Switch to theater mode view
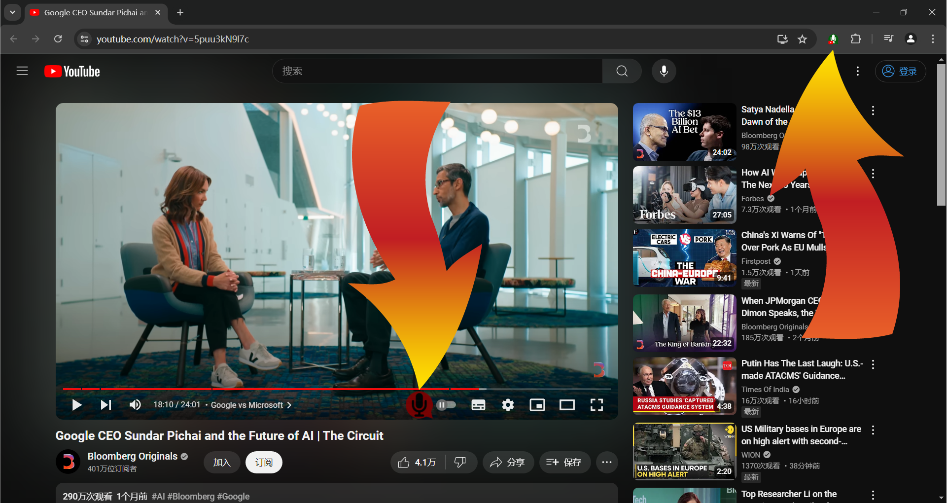 [x=567, y=405]
